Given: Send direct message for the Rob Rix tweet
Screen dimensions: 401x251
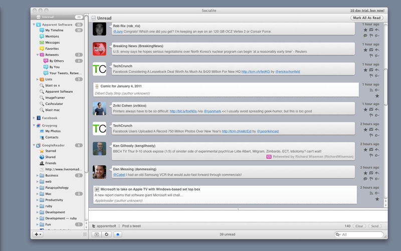Looking at the screenshot, I should (x=371, y=30).
